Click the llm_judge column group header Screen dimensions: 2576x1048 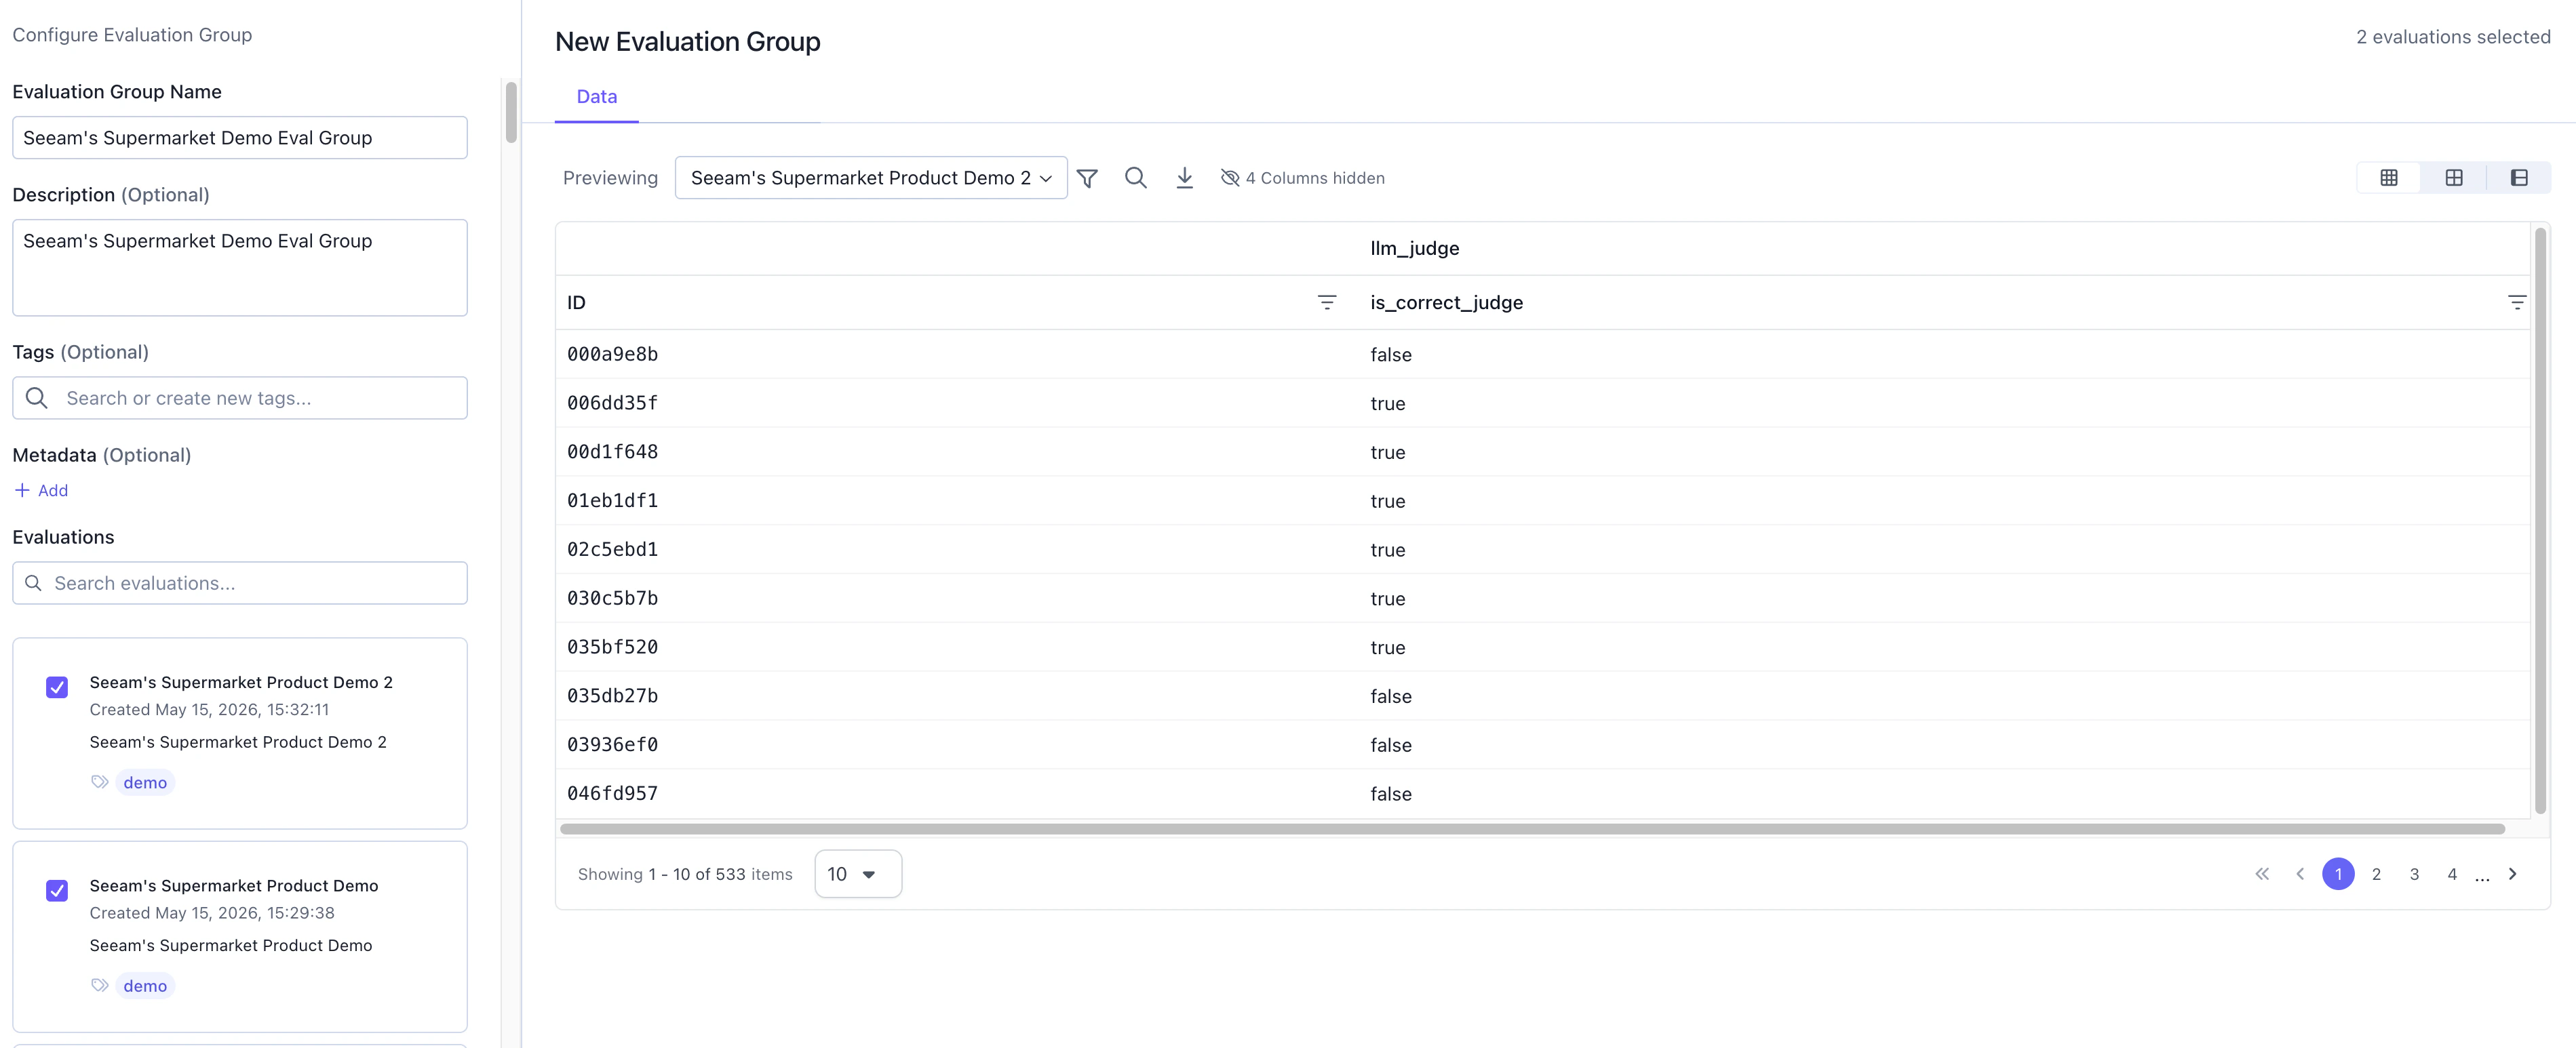(1414, 249)
